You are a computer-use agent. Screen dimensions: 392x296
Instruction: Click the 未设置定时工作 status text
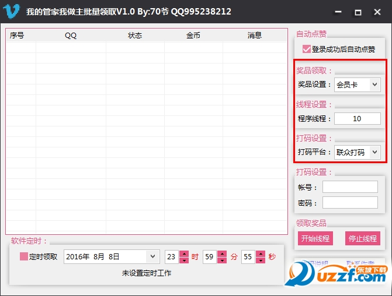click(x=147, y=273)
